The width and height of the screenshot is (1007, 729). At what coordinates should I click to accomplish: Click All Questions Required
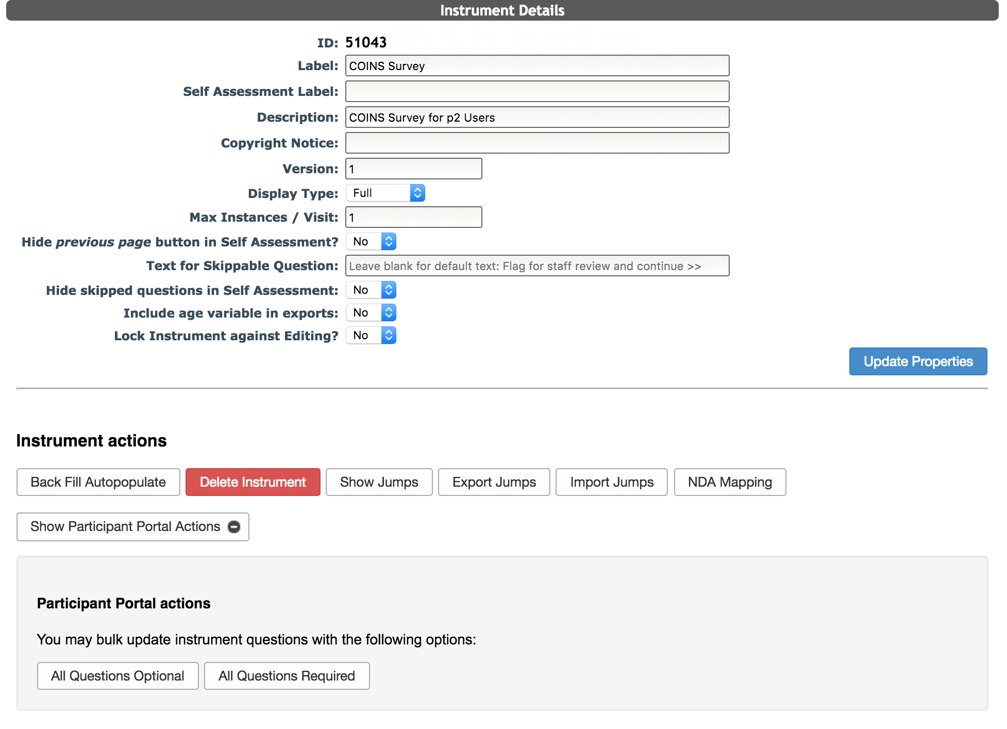[287, 675]
